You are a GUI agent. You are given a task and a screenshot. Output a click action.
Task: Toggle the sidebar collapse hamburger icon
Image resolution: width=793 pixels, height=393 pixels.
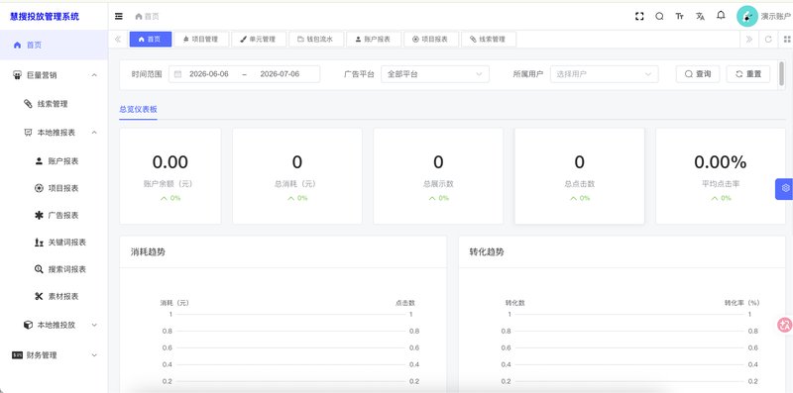click(119, 16)
